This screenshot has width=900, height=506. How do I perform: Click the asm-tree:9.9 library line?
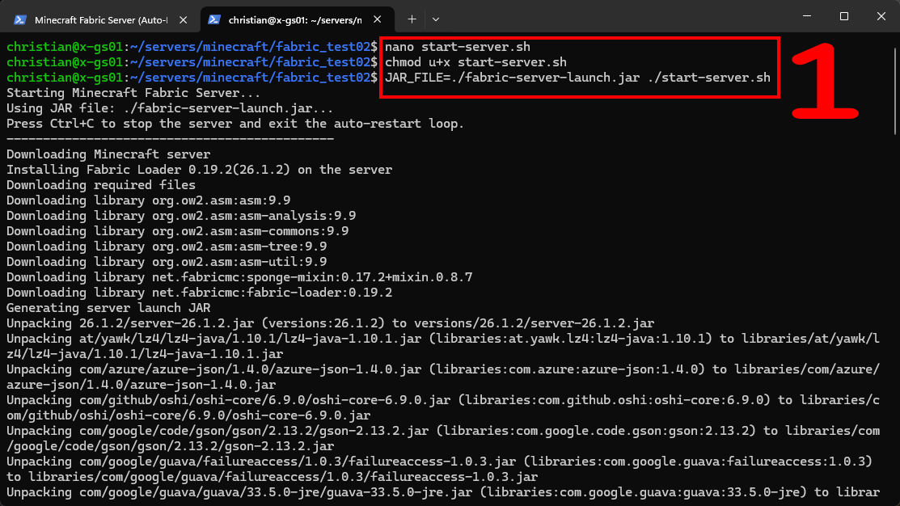pos(167,247)
